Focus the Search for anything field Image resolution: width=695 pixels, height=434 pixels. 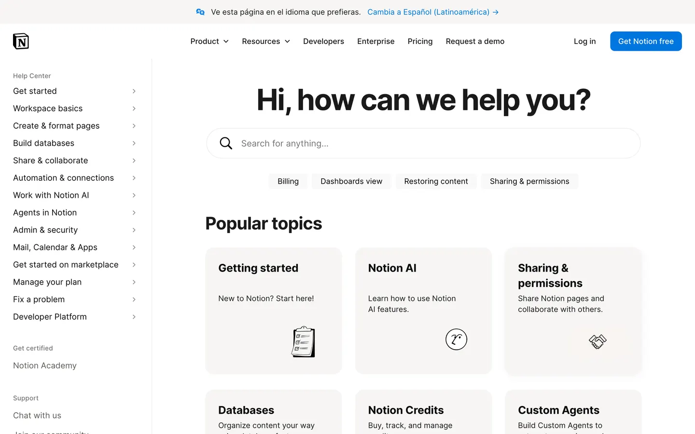point(423,143)
